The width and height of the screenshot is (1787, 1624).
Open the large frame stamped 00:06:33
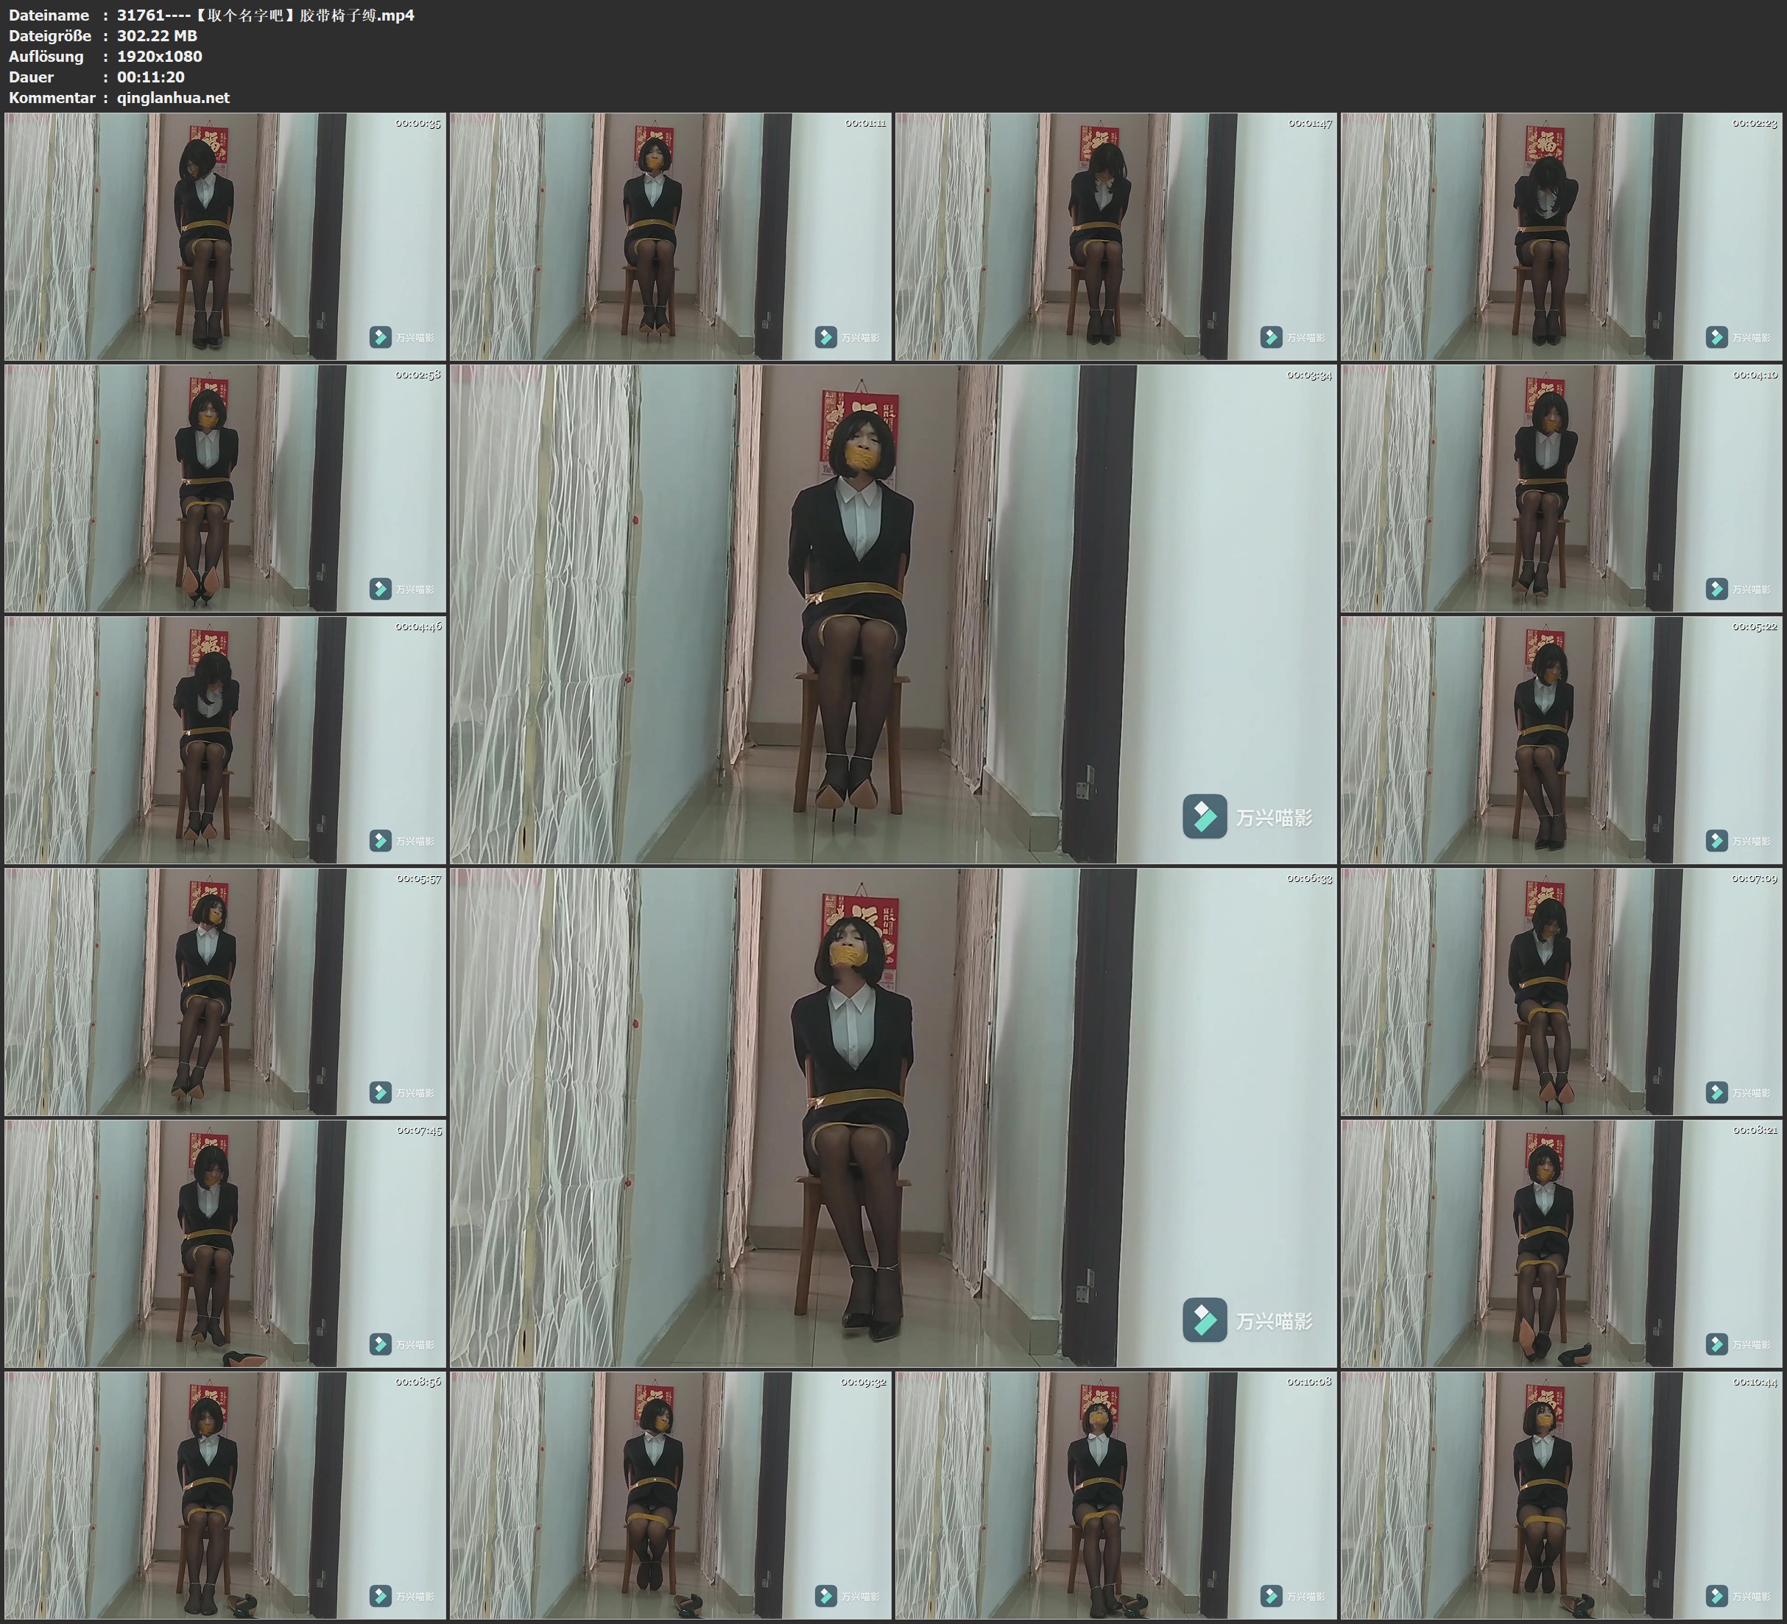[x=892, y=1117]
